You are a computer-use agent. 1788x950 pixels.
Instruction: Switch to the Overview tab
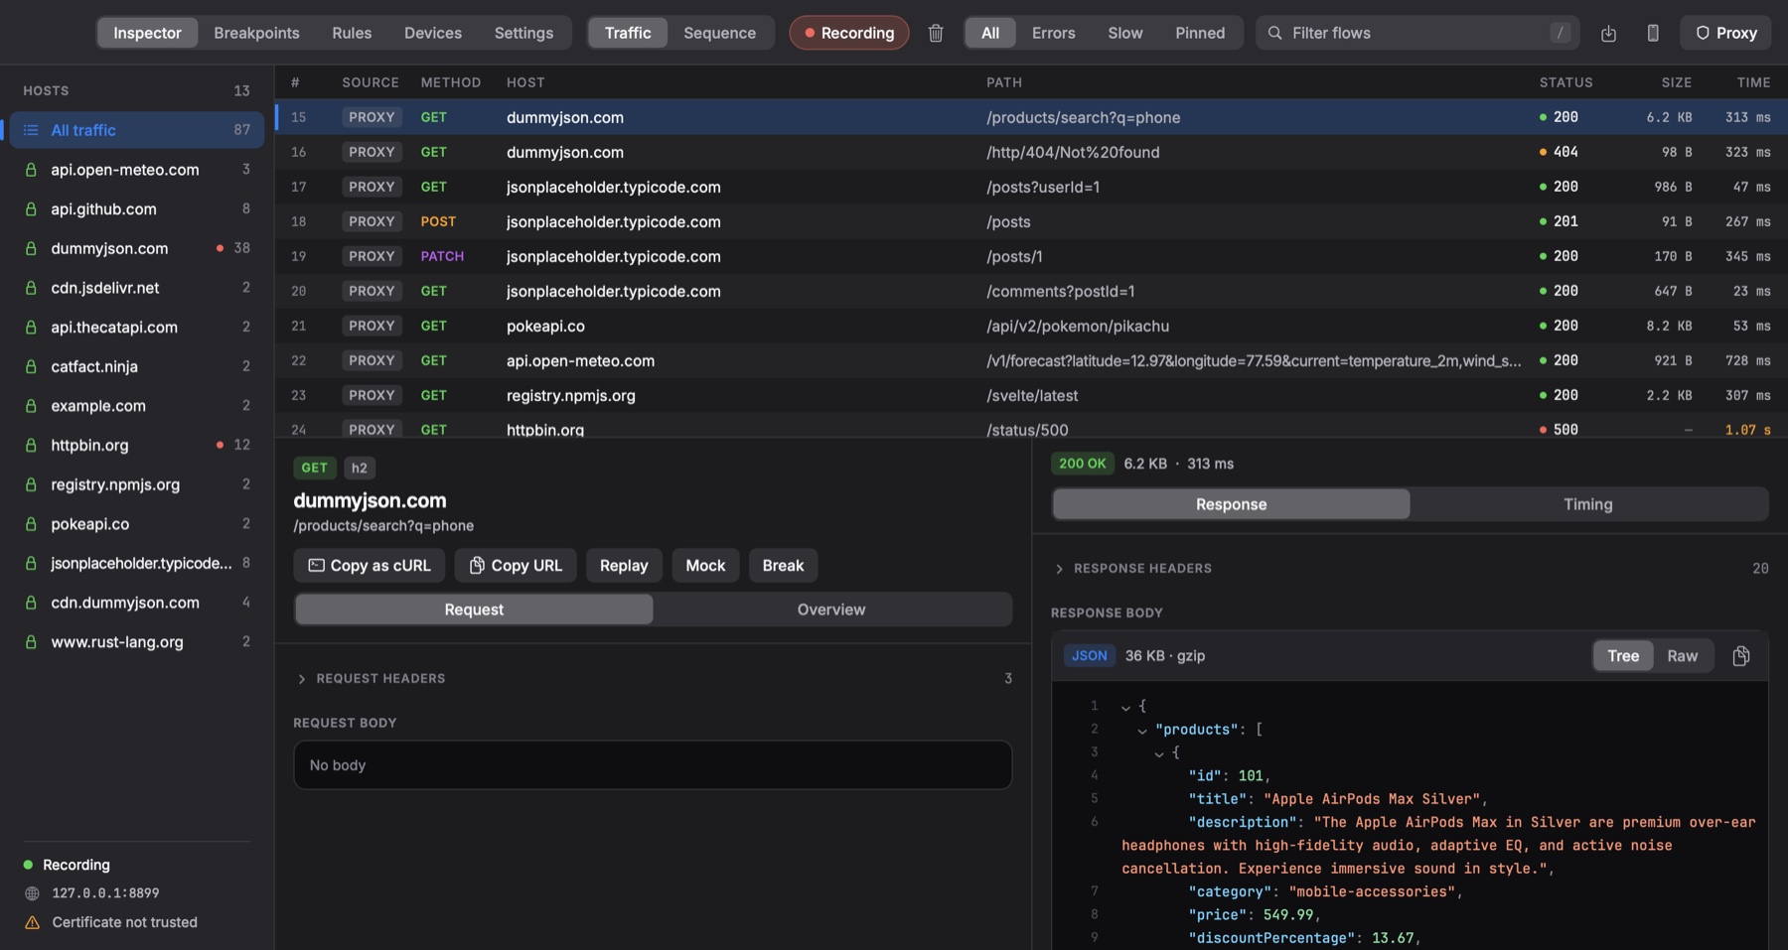pyautogui.click(x=831, y=610)
